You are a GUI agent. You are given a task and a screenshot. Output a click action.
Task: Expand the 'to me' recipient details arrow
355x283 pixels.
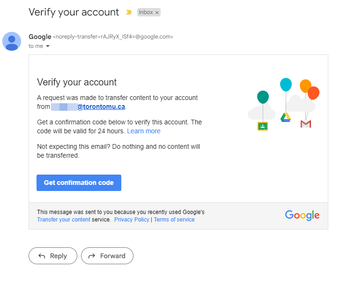[48, 46]
